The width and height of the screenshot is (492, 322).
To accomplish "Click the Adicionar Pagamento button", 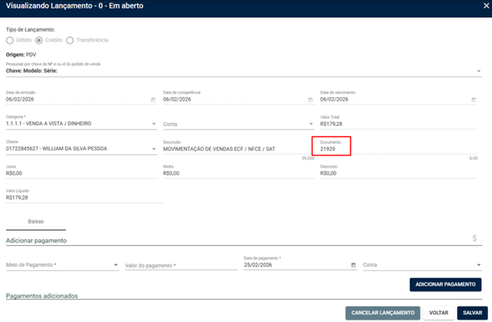I will pos(445,284).
